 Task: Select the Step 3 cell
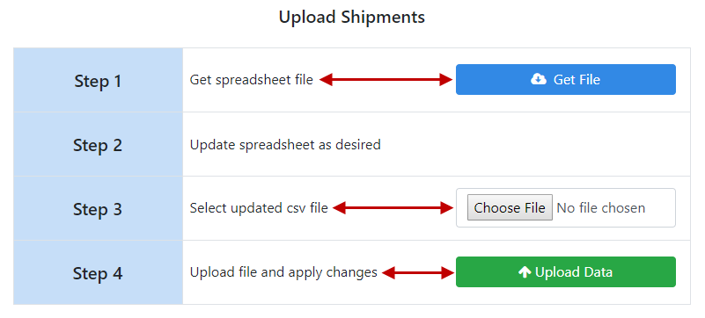[x=98, y=208]
